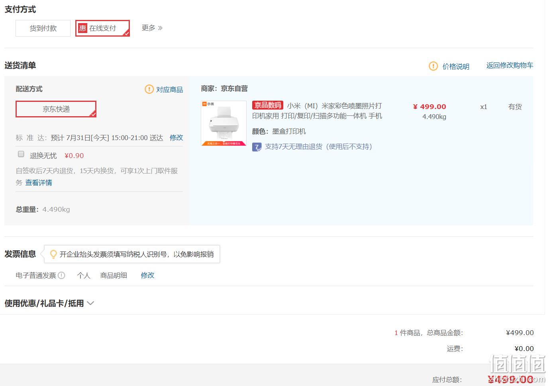The width and height of the screenshot is (549, 386).
Task: Open 查看详情 for return service
Action: 39,183
